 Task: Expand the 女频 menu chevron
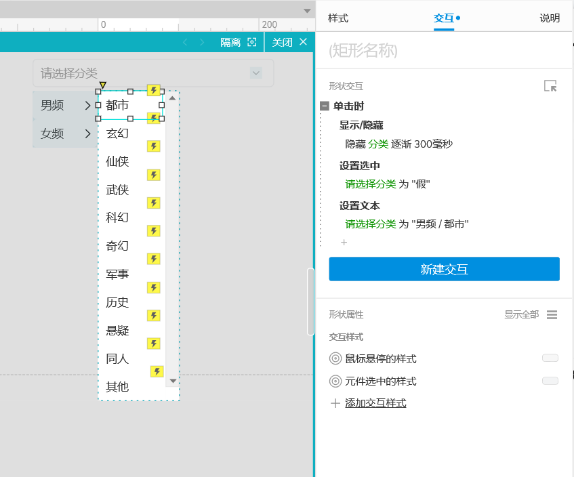[87, 133]
